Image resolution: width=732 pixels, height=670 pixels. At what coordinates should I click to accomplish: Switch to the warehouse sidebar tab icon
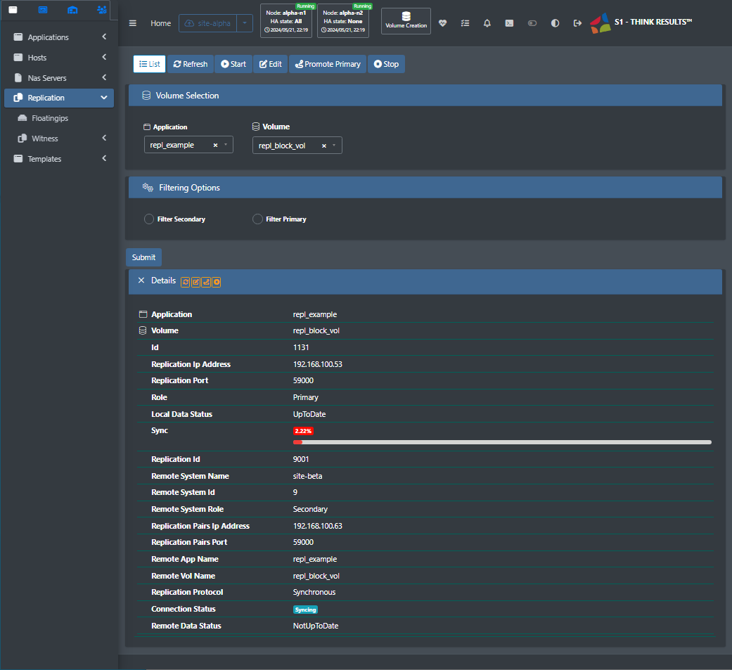(72, 10)
